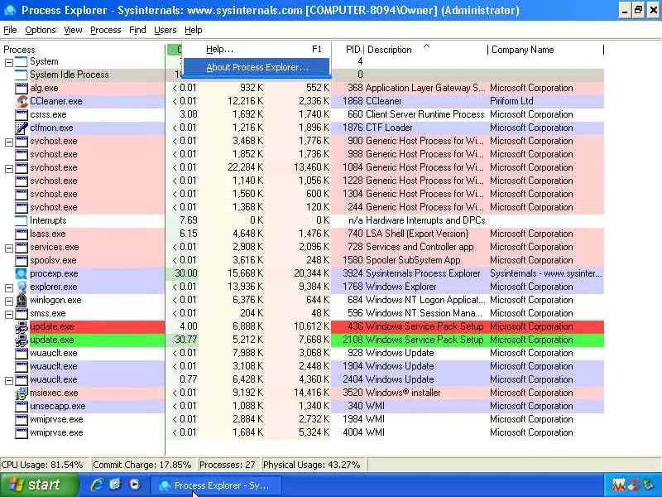This screenshot has height=497, width=662.
Task: Select About Process Explorer menu entry
Action: 257,67
